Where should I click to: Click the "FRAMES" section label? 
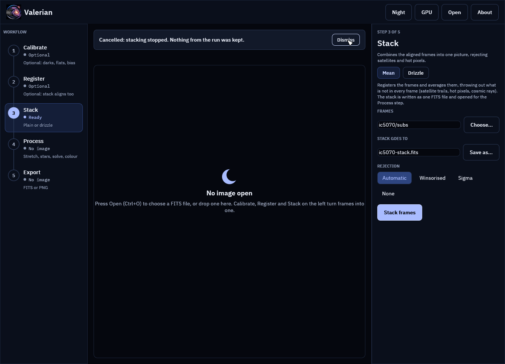[385, 111]
